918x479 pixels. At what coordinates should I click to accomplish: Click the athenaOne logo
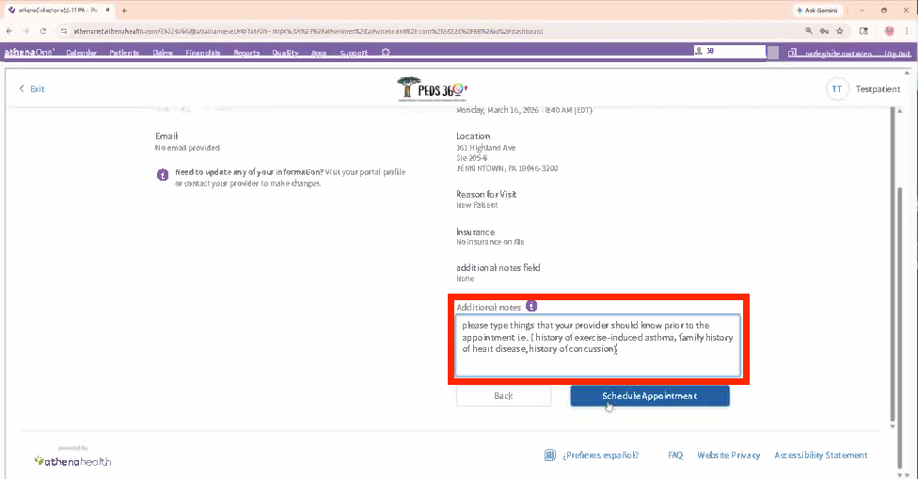(x=29, y=52)
